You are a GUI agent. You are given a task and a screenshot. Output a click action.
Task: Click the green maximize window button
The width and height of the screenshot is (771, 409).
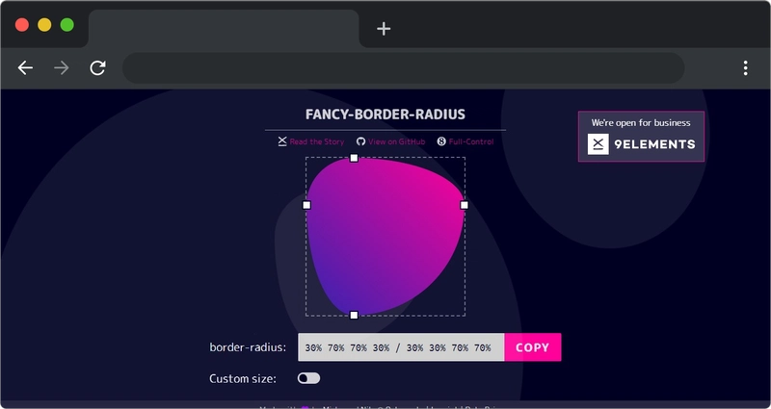click(67, 25)
